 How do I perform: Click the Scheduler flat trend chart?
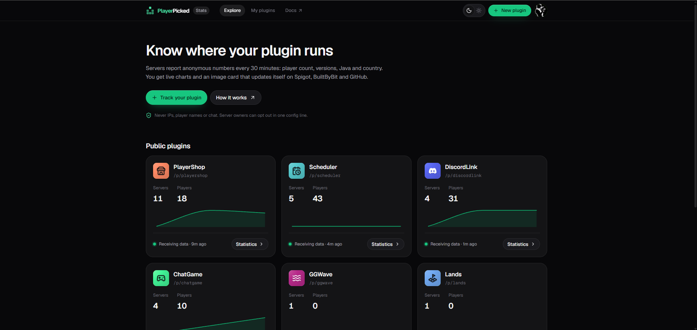coord(346,226)
